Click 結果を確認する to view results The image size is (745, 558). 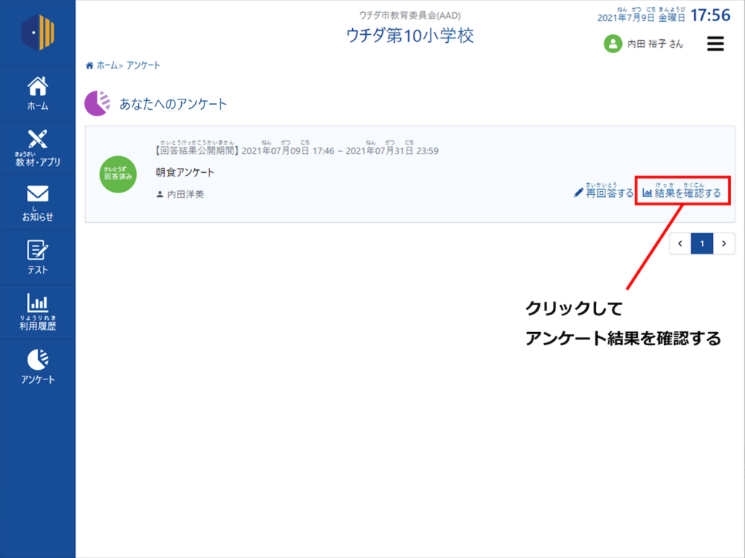pyautogui.click(x=682, y=193)
